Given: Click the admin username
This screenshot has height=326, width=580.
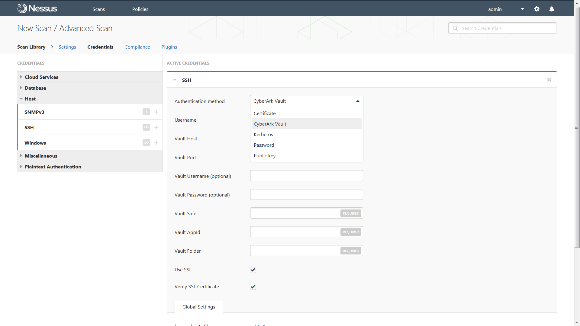Looking at the screenshot, I should coord(495,9).
